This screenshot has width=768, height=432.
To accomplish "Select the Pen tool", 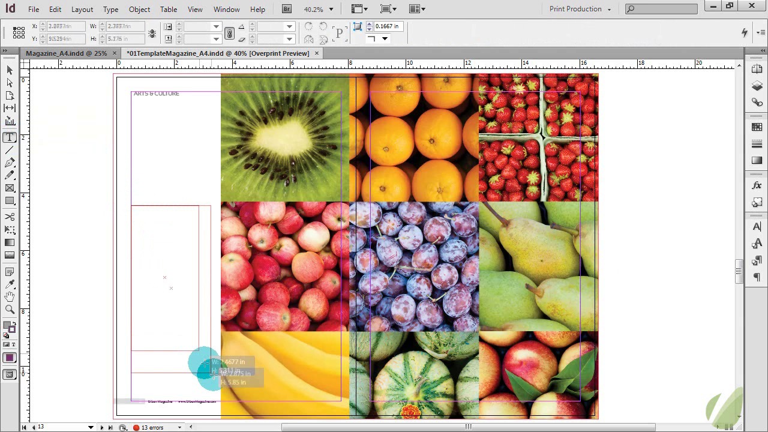I will coord(10,163).
